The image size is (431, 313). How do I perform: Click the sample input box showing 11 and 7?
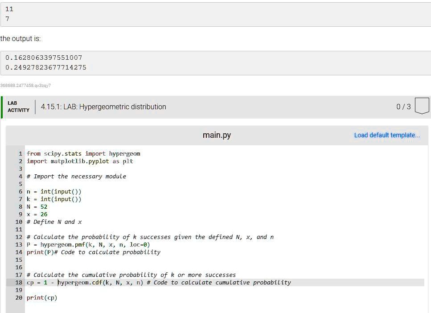pos(215,14)
